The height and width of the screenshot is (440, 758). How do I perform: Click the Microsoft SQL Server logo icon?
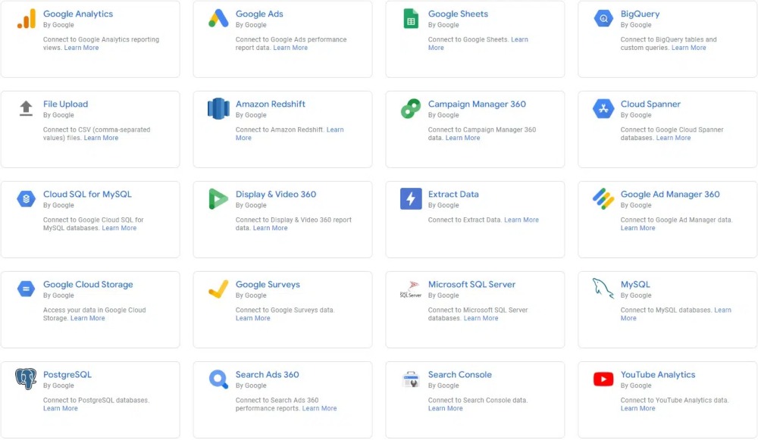pyautogui.click(x=411, y=289)
